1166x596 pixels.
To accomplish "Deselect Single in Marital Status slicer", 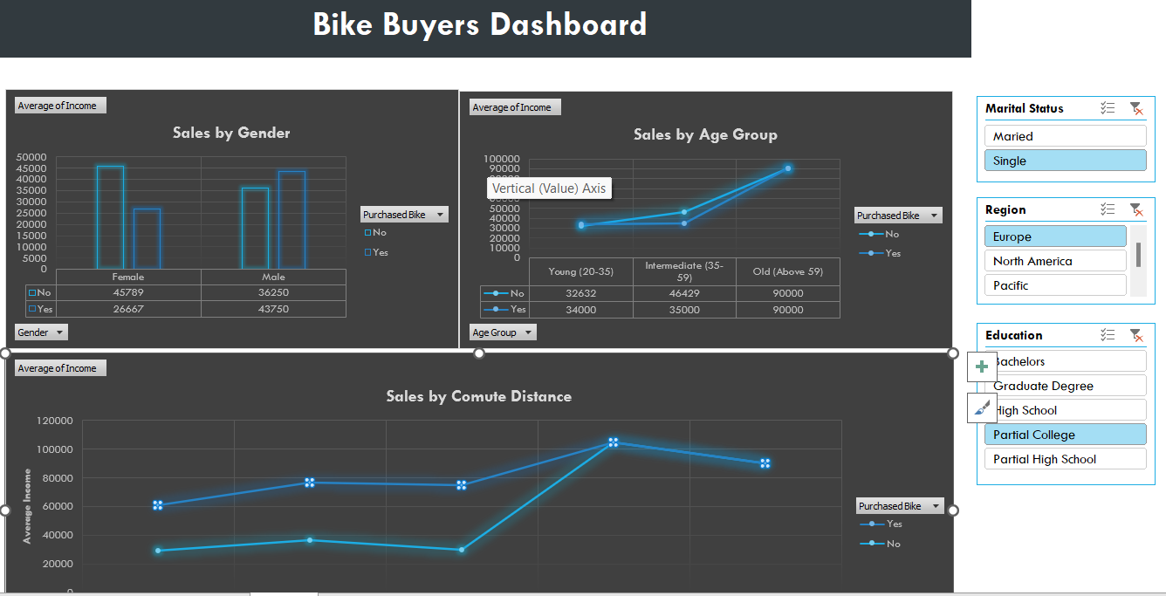I will pyautogui.click(x=1065, y=161).
